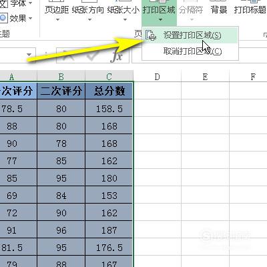Click cell with value 180
267x267 pixels.
point(109,178)
